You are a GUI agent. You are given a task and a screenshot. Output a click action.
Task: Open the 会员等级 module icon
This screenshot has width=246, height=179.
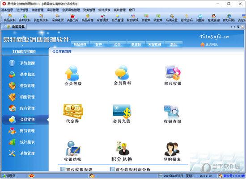(x=73, y=75)
